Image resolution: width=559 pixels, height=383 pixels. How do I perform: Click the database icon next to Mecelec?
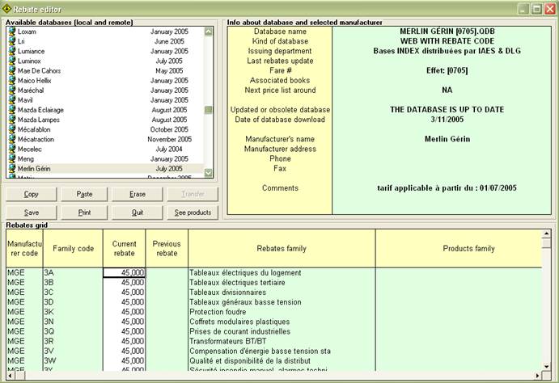pyautogui.click(x=12, y=149)
